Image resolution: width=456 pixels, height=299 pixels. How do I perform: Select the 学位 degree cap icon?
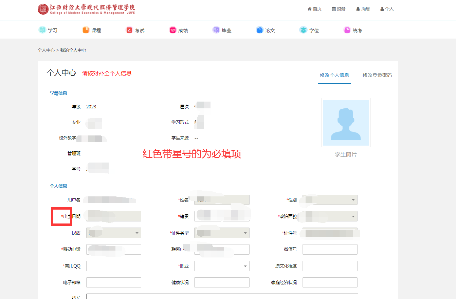coord(303,30)
